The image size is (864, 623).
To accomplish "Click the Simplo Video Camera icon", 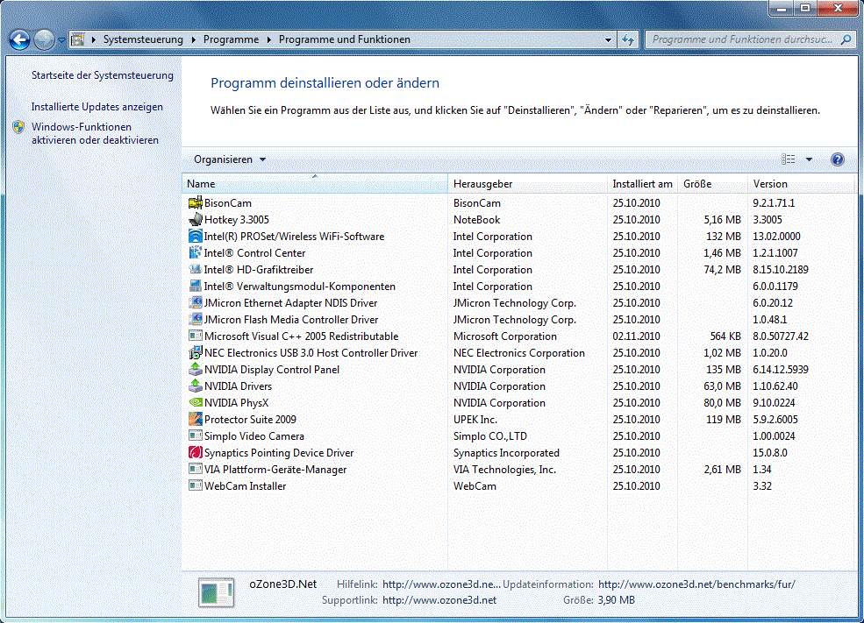I will click(195, 435).
